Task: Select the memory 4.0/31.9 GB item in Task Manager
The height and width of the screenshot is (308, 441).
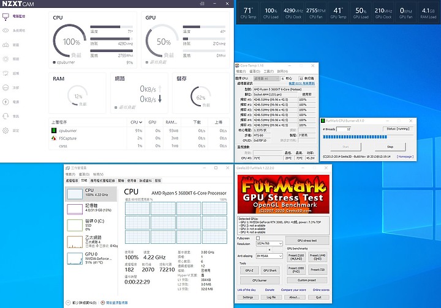Action: coord(91,209)
